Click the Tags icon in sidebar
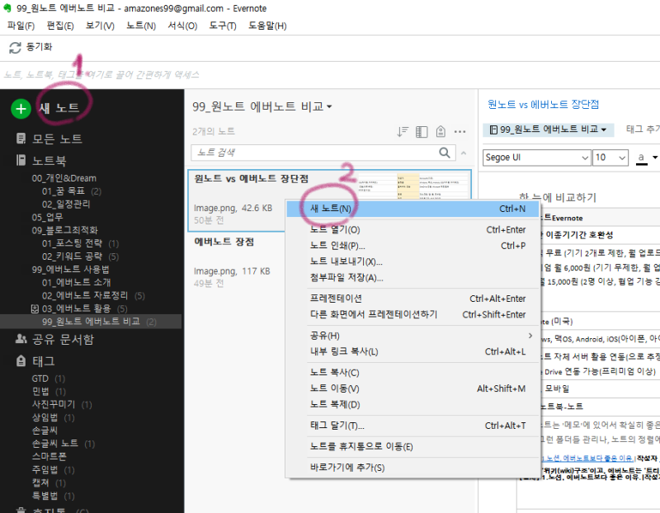This screenshot has width=660, height=513. coord(21,360)
